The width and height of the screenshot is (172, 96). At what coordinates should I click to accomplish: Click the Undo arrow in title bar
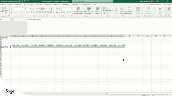pos(28,1)
